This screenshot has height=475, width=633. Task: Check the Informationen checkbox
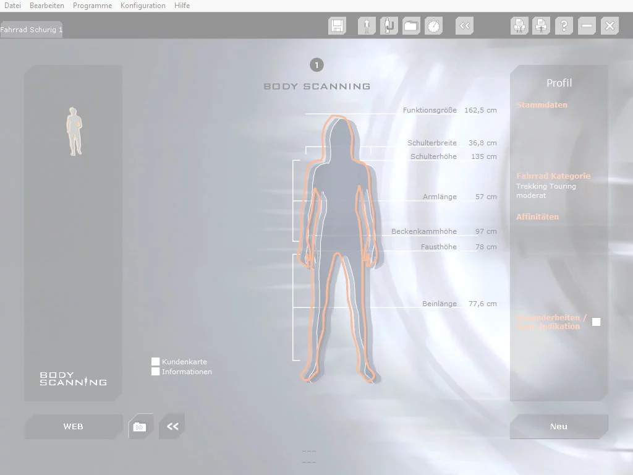click(x=155, y=372)
